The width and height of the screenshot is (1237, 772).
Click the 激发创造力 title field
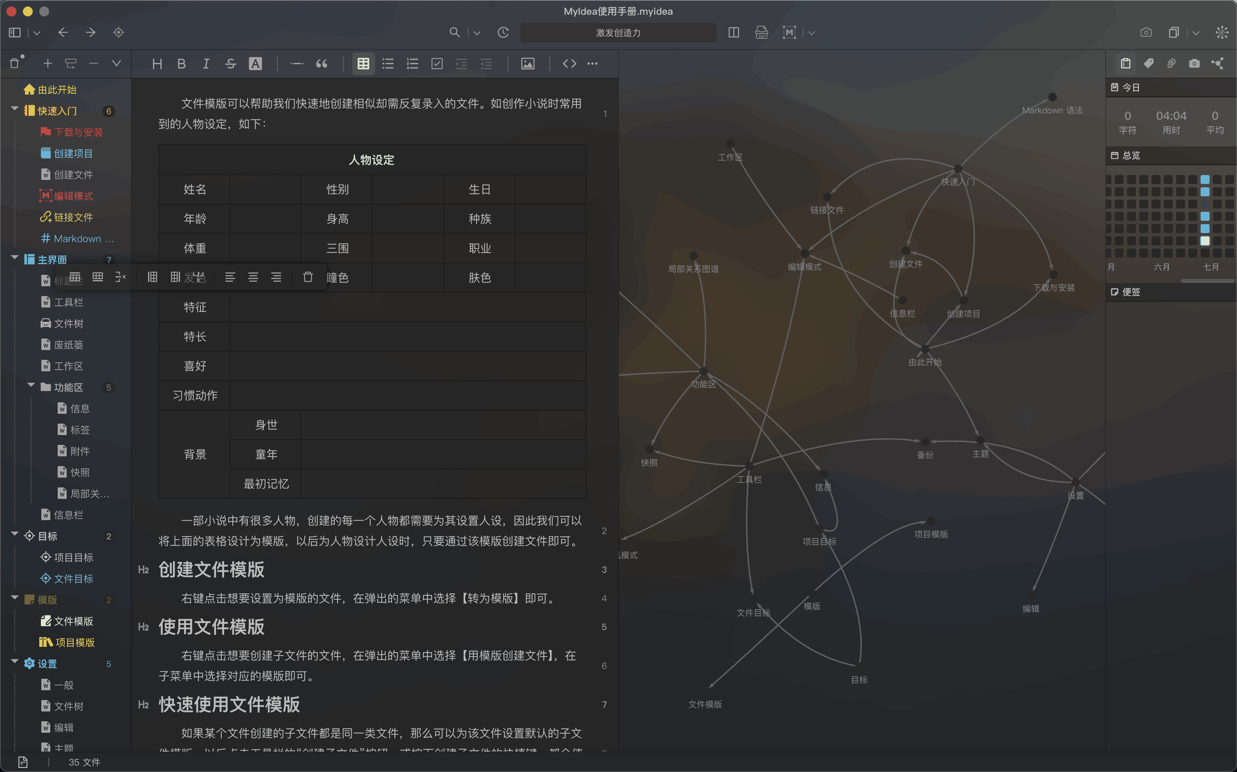tap(618, 33)
